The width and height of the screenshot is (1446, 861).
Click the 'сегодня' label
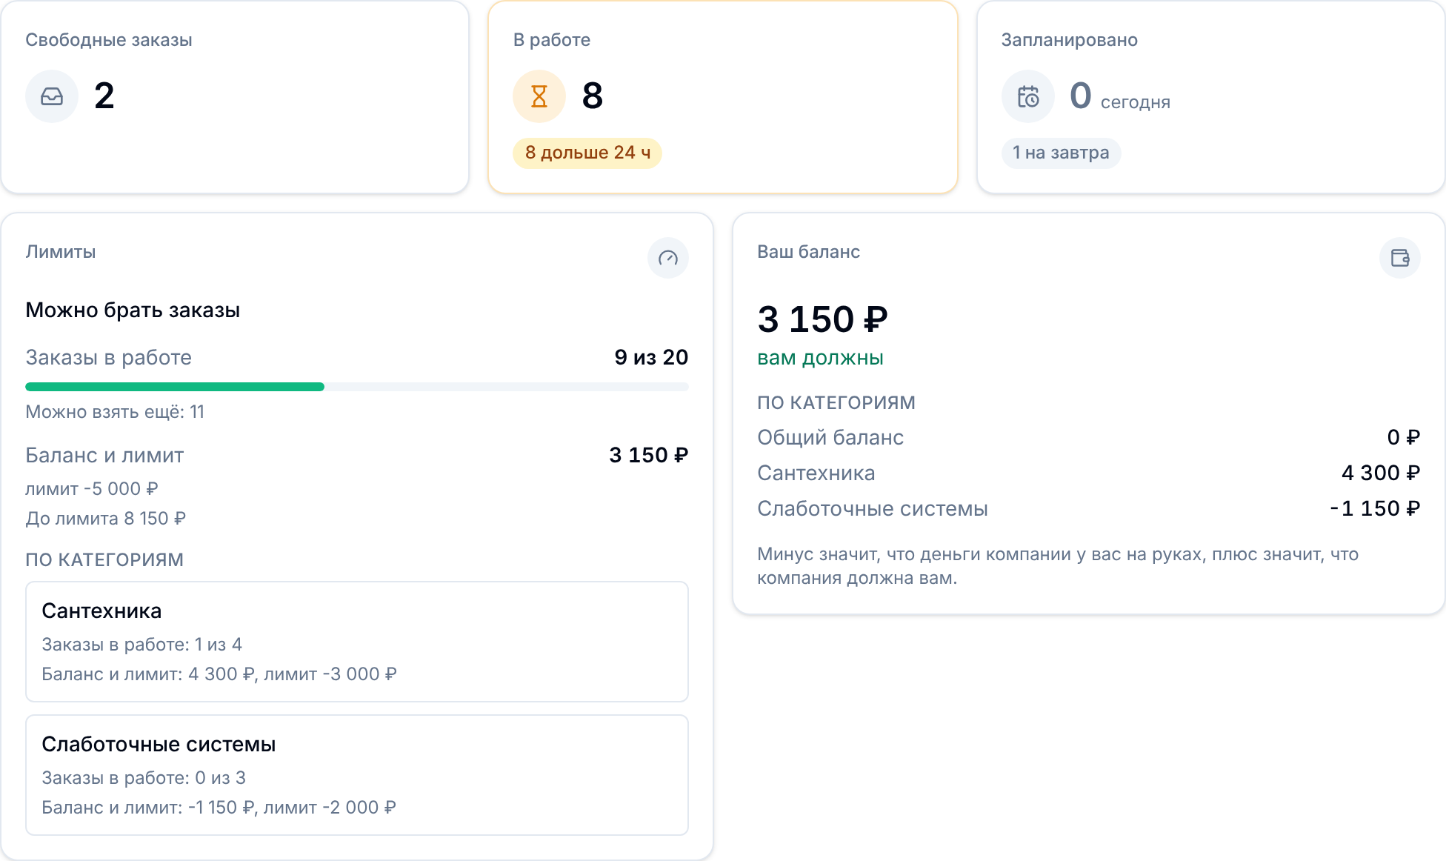[1136, 102]
